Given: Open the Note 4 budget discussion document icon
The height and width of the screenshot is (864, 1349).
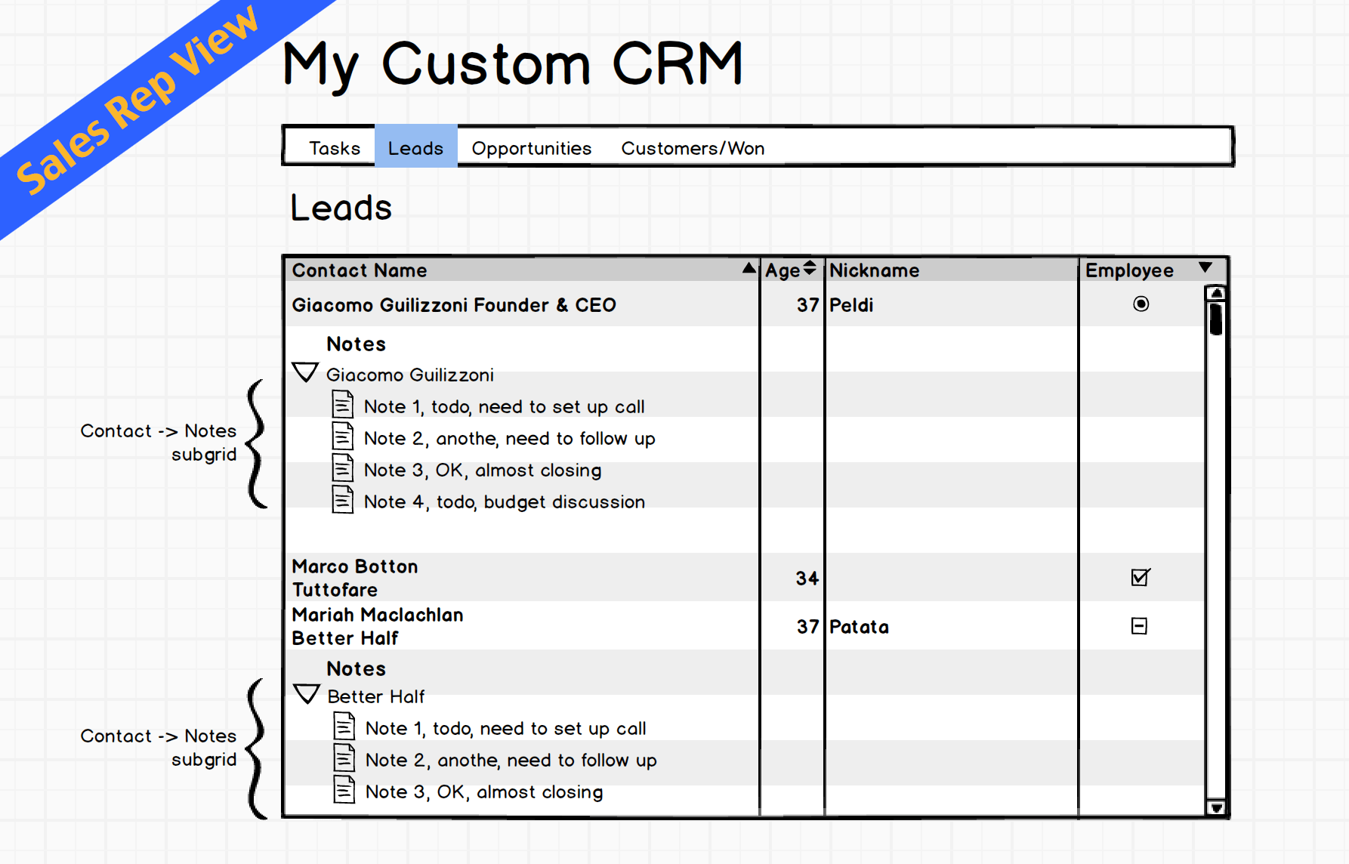Looking at the screenshot, I should [x=343, y=500].
